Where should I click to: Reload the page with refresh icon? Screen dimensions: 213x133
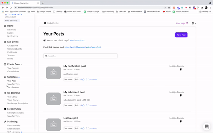(11, 7)
